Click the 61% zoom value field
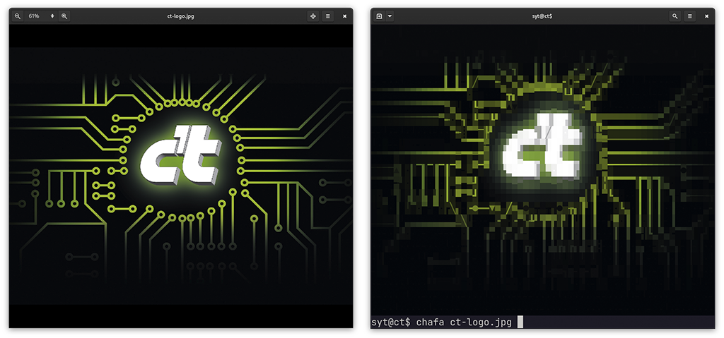Screen dimensions: 724x338 35,16
